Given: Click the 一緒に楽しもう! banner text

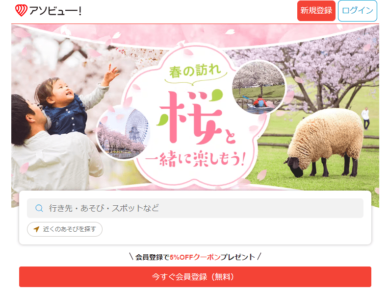Looking at the screenshot, I should click(x=195, y=159).
